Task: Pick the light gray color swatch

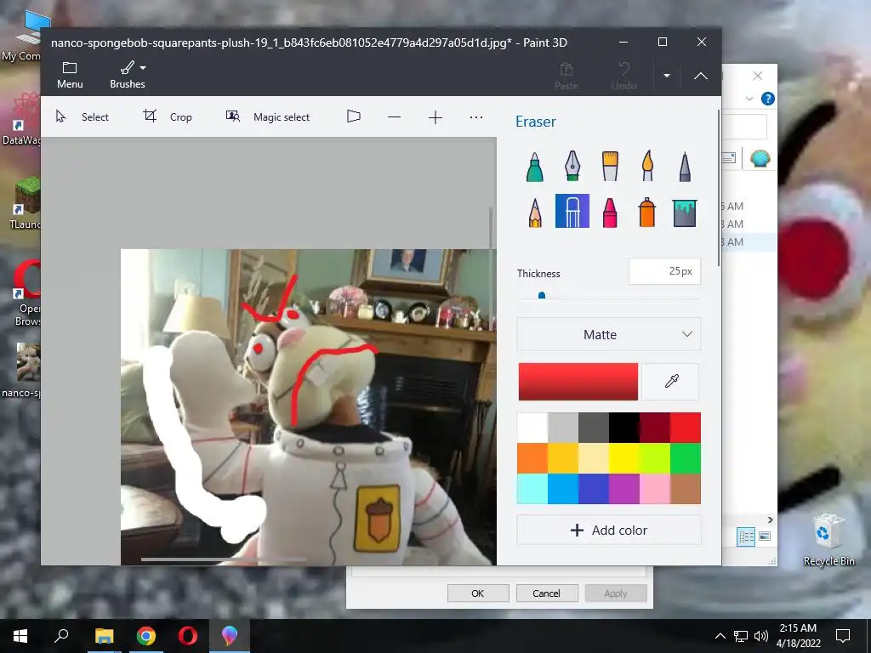Action: (563, 428)
